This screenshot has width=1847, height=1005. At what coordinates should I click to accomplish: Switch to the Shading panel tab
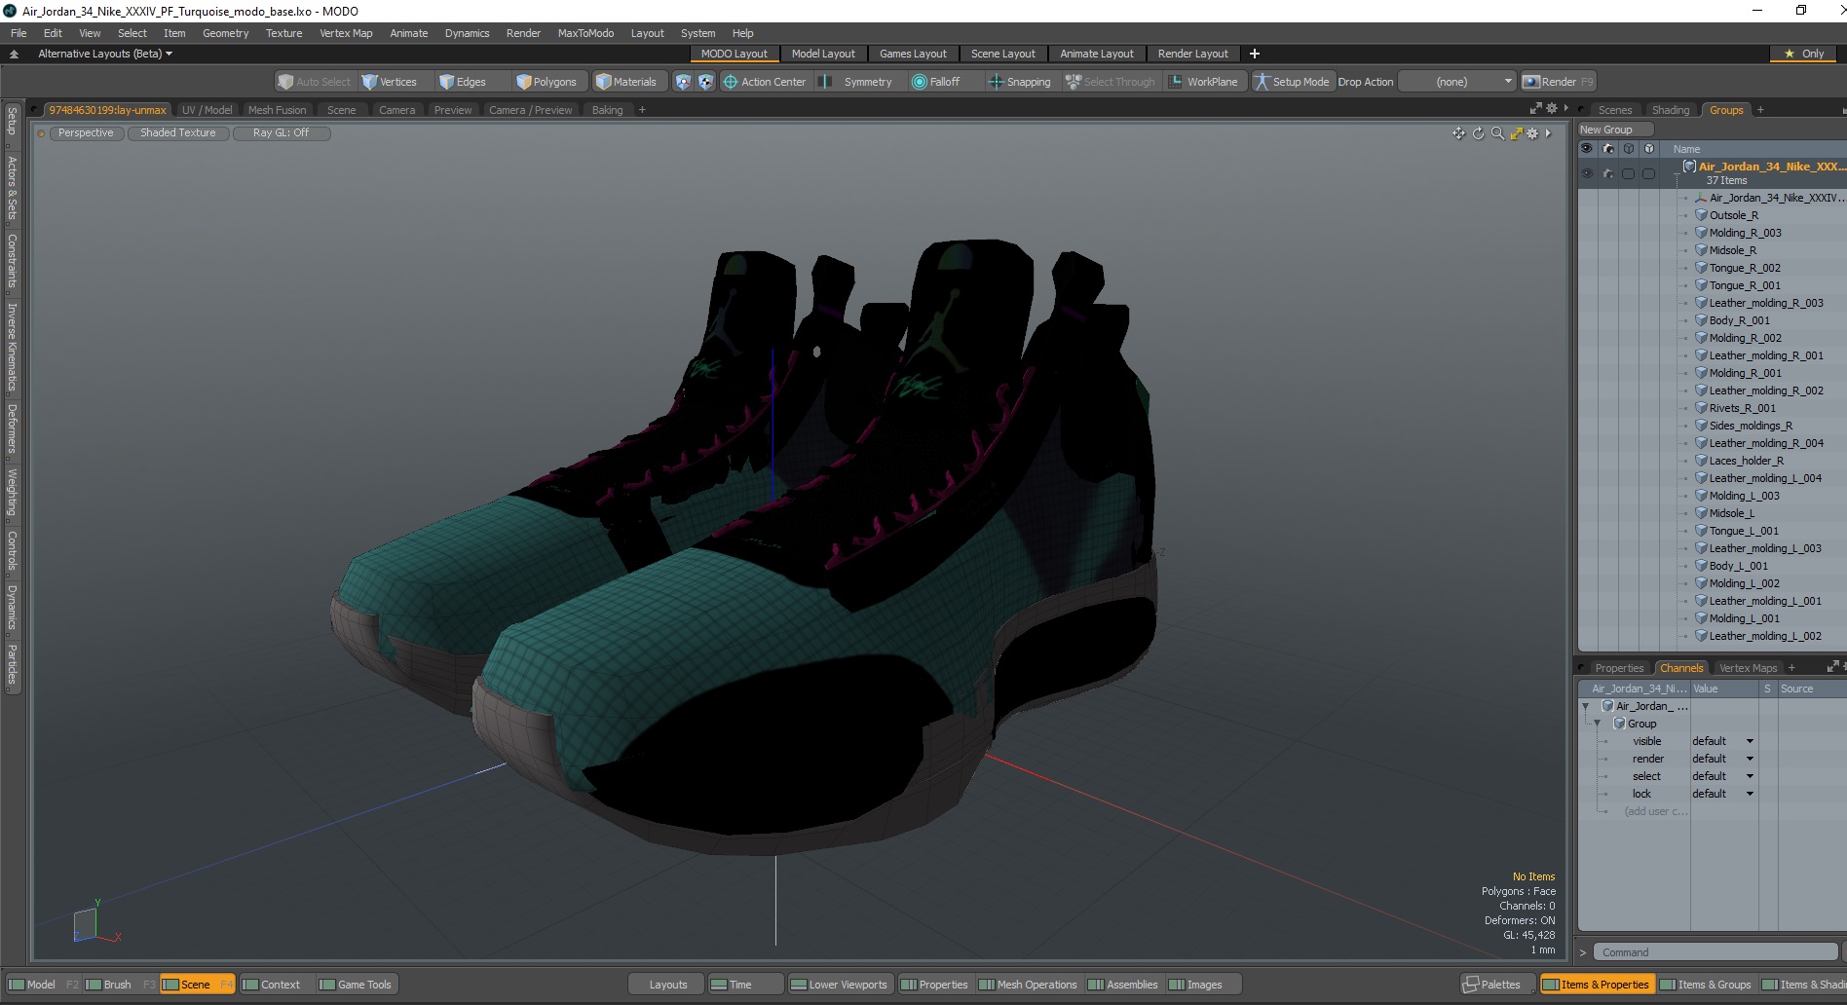(x=1671, y=110)
